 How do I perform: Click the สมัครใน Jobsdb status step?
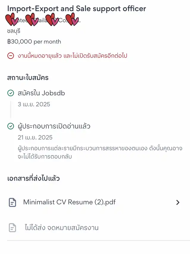click(41, 93)
